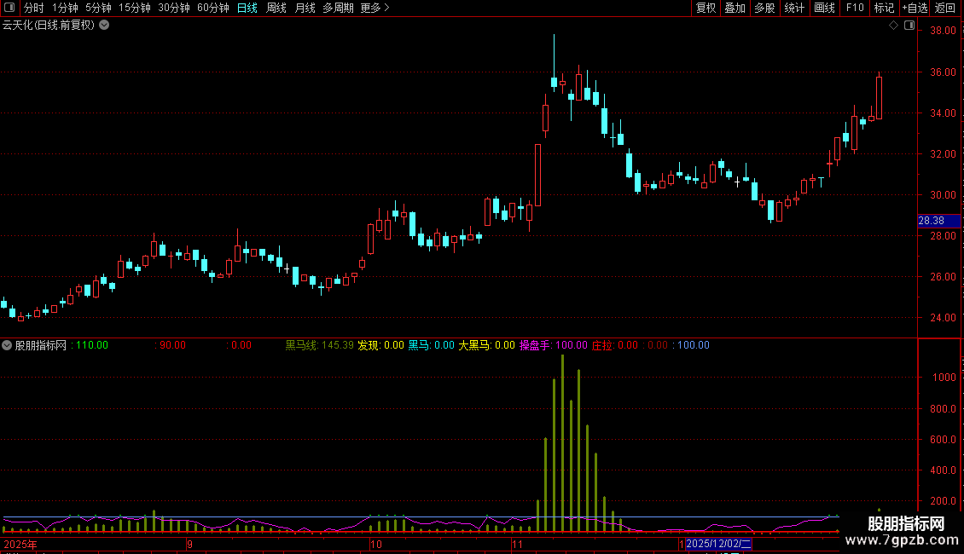This screenshot has width=964, height=554.
Task: Click the 2025/12/02/二 date marker
Action: point(718,544)
